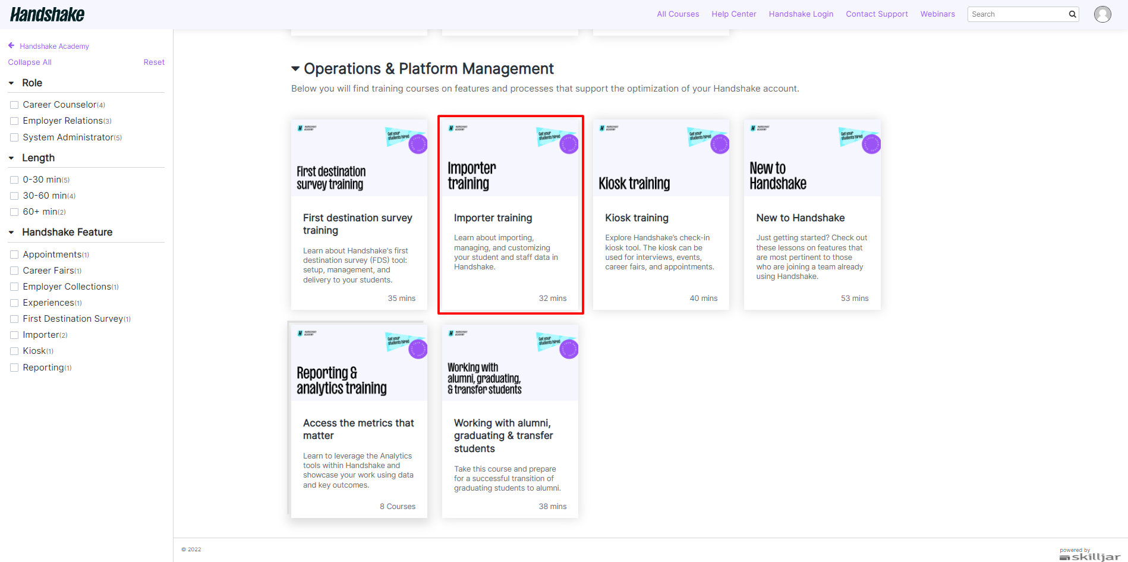Toggle the 0-30 min length filter
Viewport: 1128px width, 562px height.
tap(14, 180)
